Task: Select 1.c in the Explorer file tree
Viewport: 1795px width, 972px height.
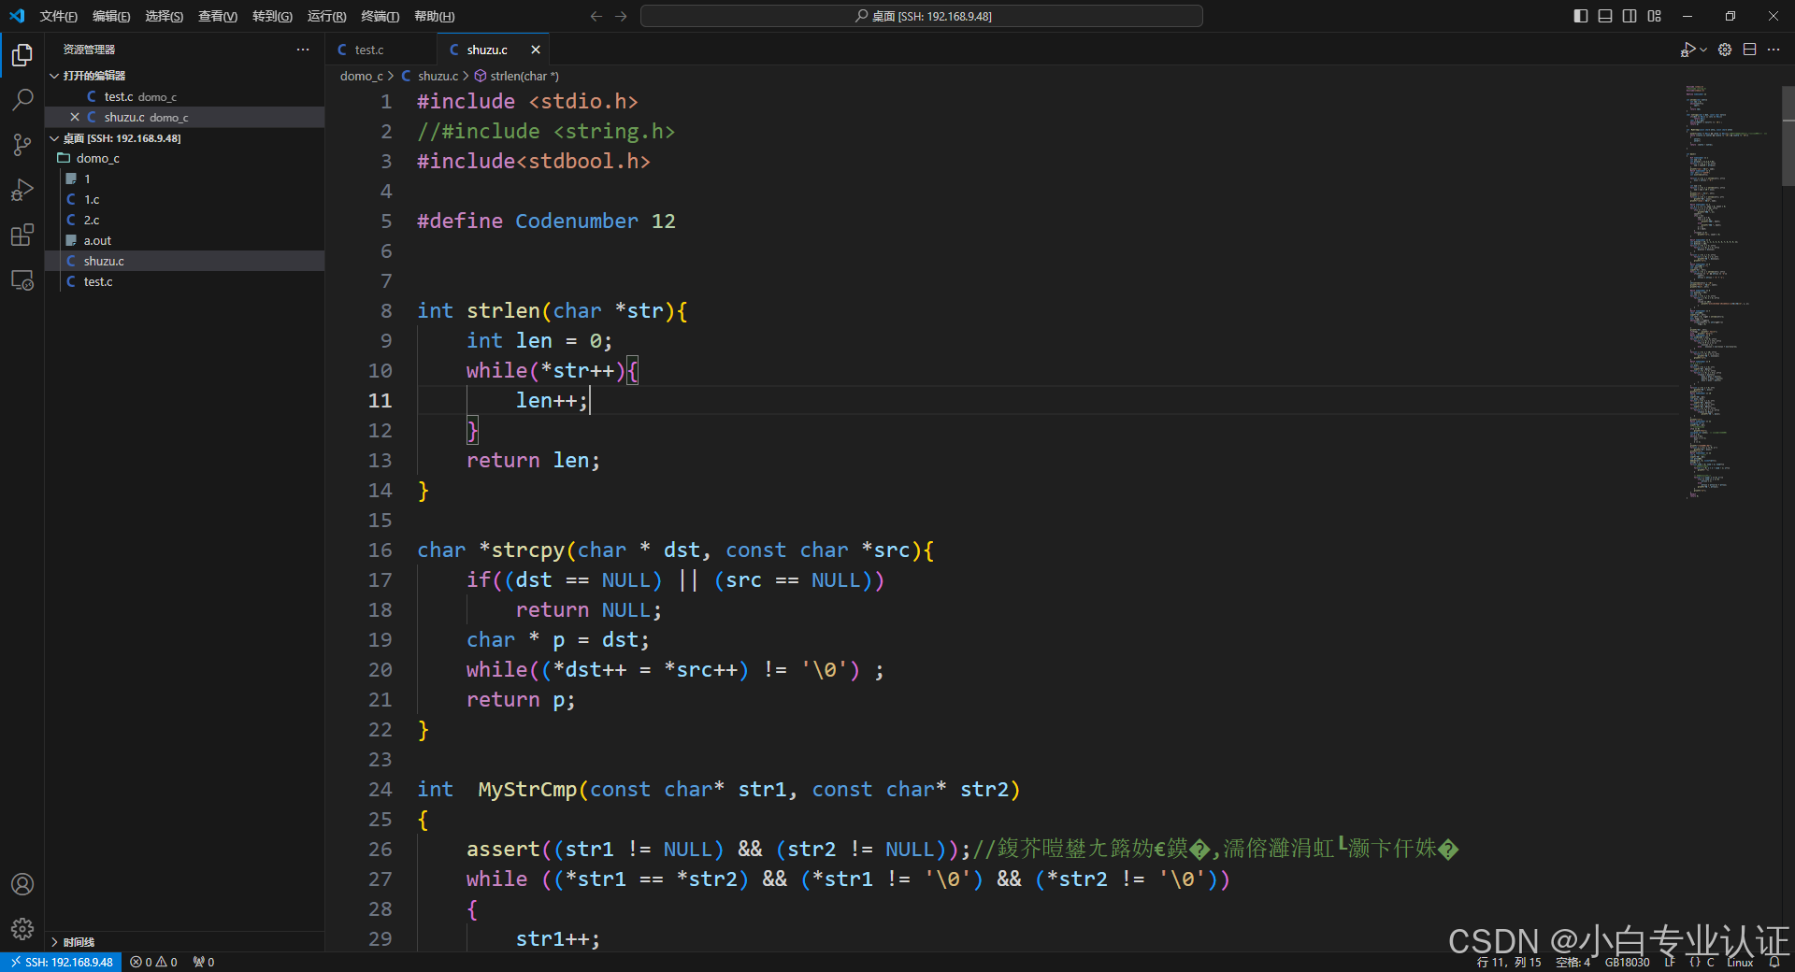Action: pos(91,199)
